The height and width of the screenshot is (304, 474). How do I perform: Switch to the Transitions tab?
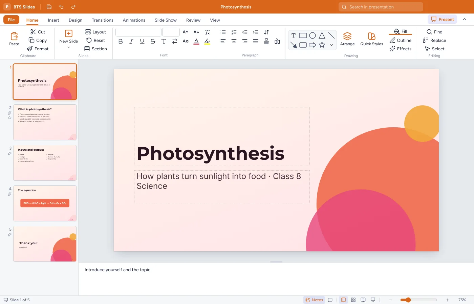click(103, 20)
